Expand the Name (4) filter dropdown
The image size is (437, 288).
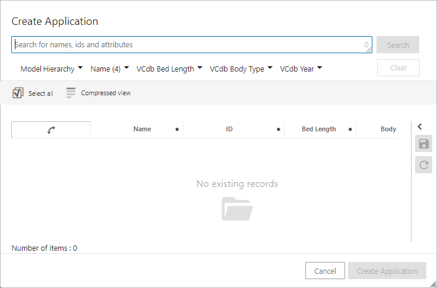[x=110, y=69]
